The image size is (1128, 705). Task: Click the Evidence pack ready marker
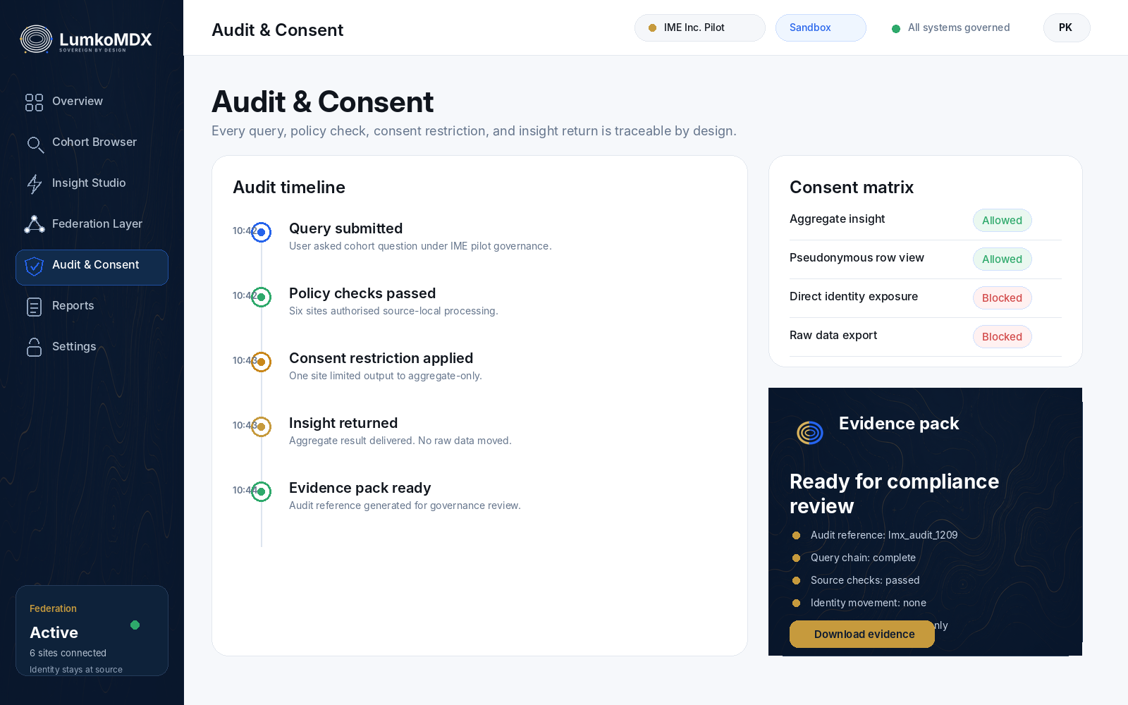(x=261, y=491)
